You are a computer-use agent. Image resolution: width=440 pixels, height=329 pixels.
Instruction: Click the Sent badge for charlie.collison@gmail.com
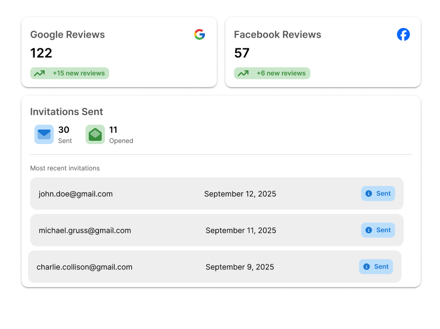(x=376, y=267)
